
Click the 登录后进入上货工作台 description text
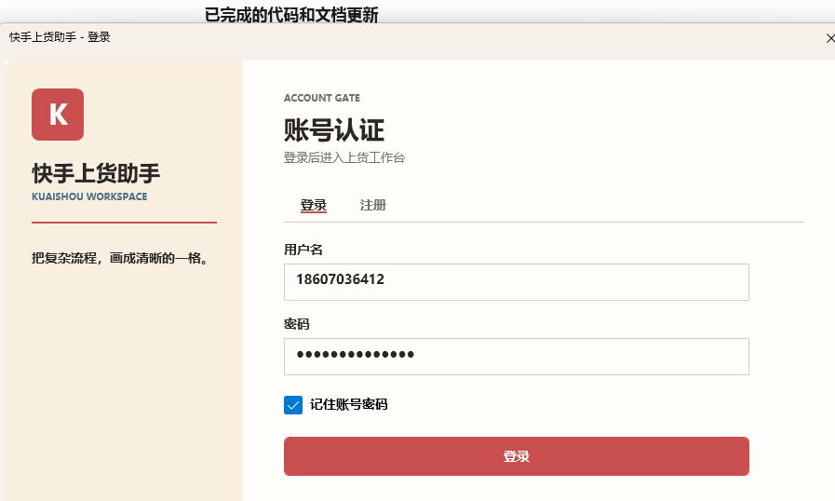[x=344, y=157]
